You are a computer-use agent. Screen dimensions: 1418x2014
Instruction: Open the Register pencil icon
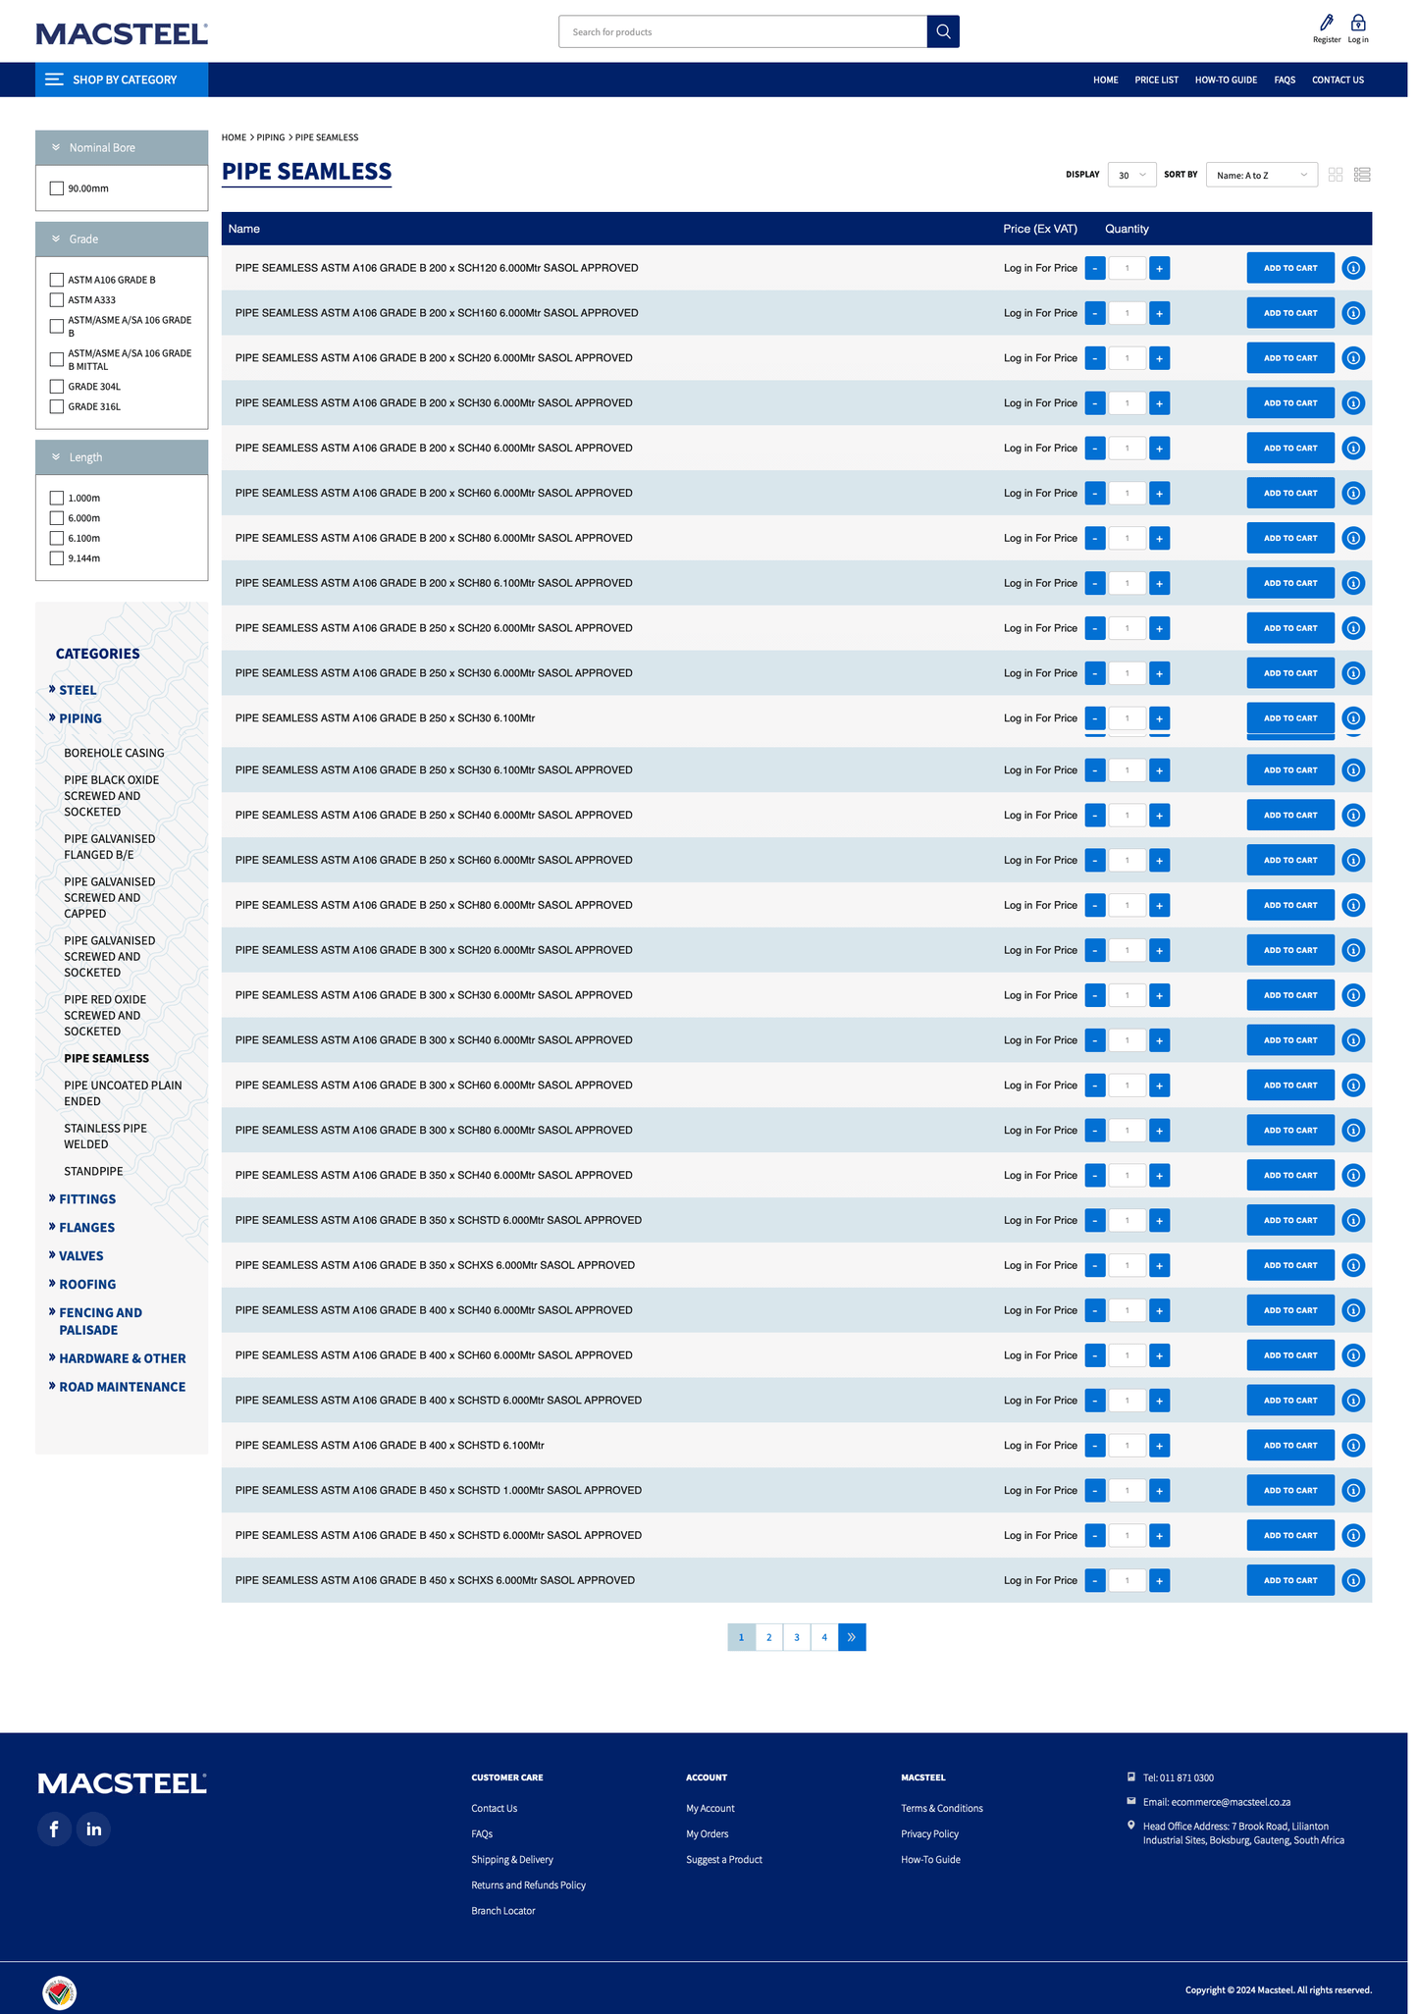coord(1327,23)
